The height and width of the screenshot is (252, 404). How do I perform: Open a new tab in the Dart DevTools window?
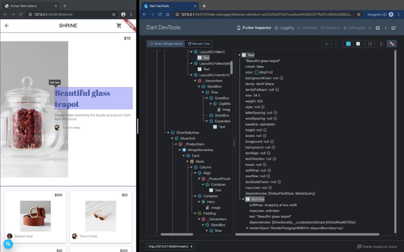tap(204, 6)
